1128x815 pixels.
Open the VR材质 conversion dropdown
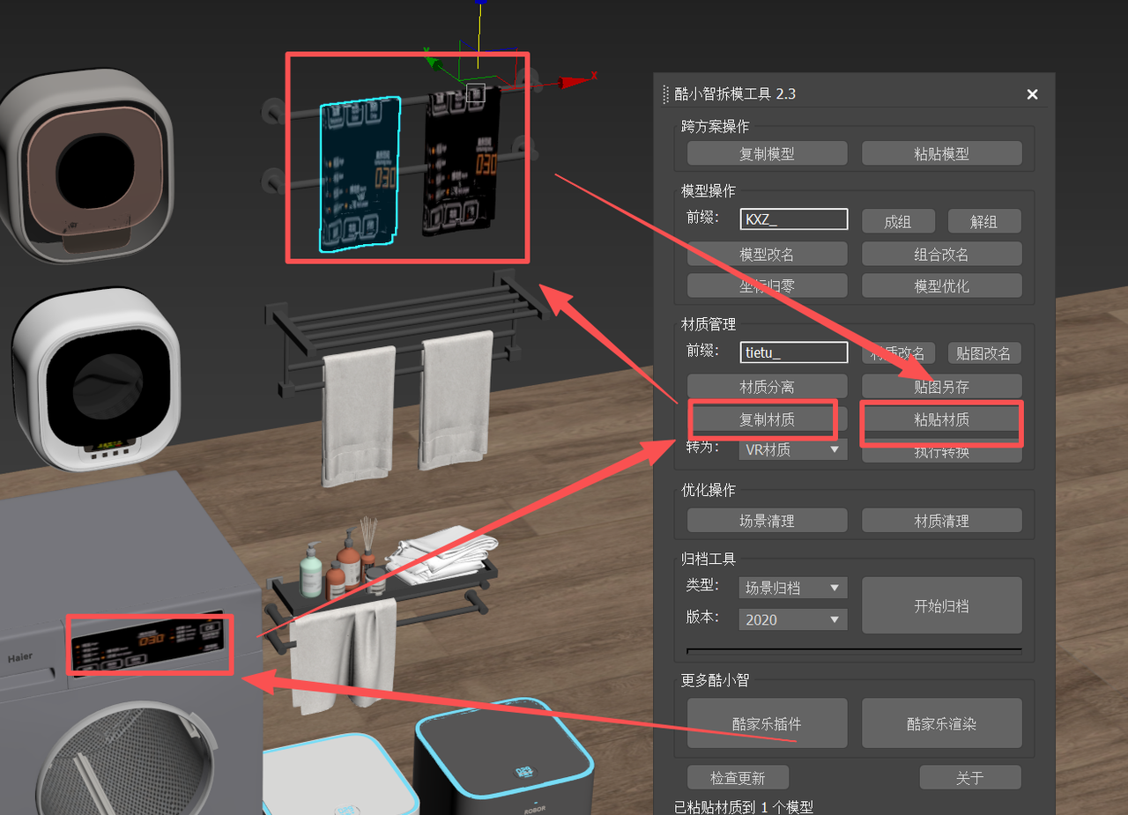coord(792,449)
